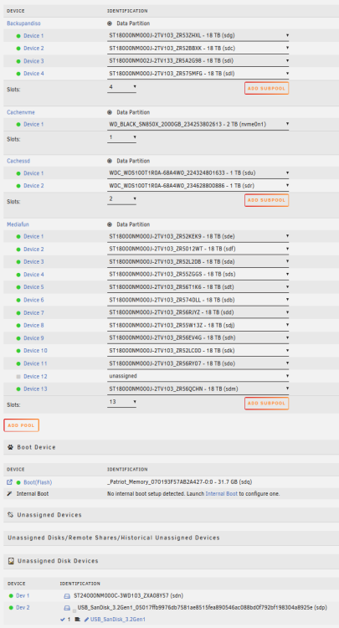Viewport: 339px width, 628px height.
Task: Open the Dev 2 unassigned disk link
Action: pos(23,608)
